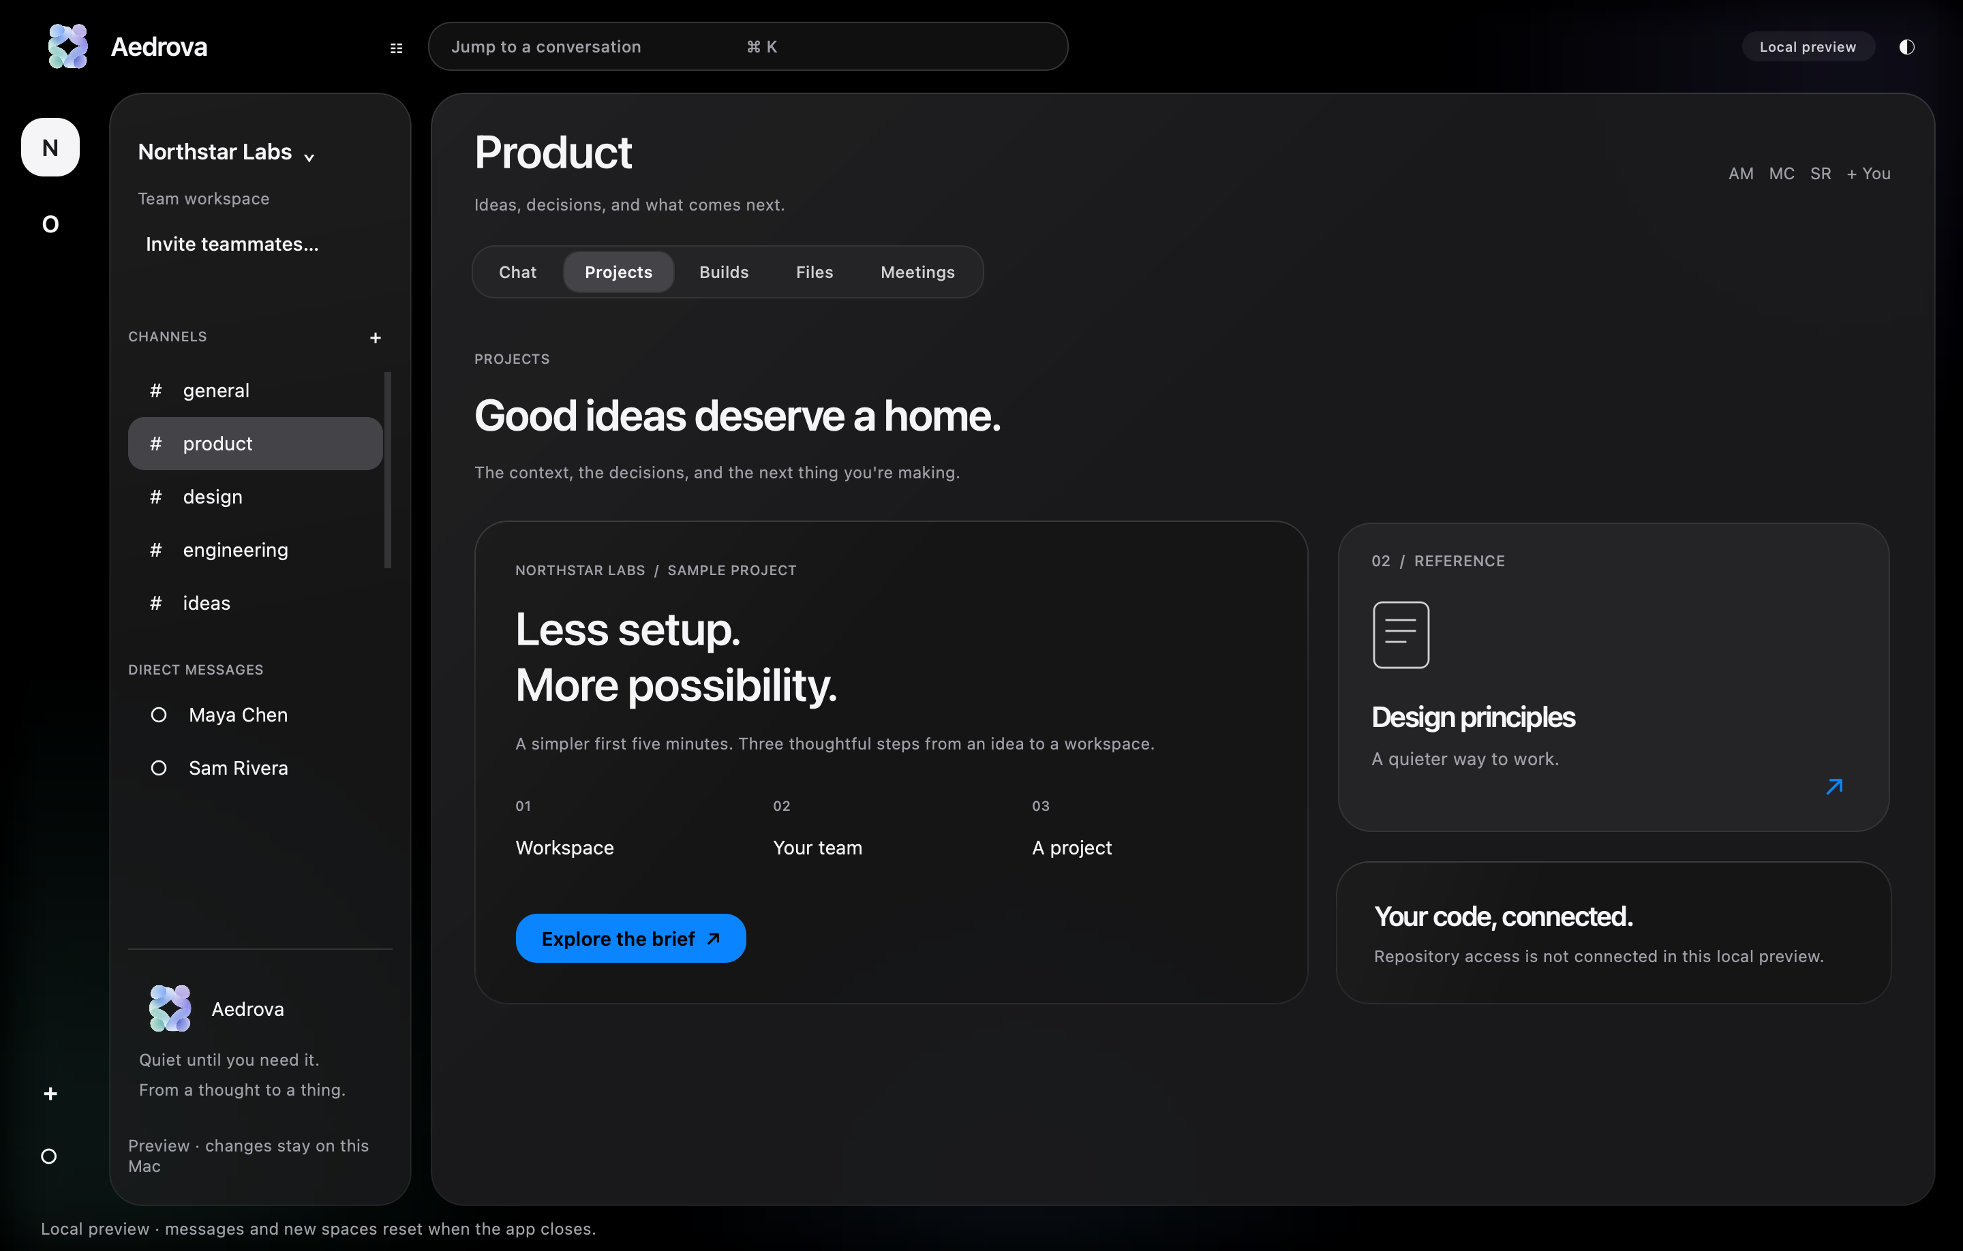The image size is (1963, 1251).
Task: Select the N workspace avatar
Action: 50,147
